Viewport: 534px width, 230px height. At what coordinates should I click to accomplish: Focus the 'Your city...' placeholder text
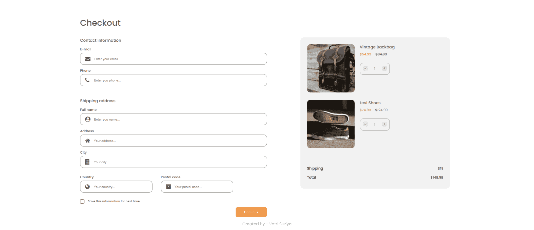(x=101, y=162)
